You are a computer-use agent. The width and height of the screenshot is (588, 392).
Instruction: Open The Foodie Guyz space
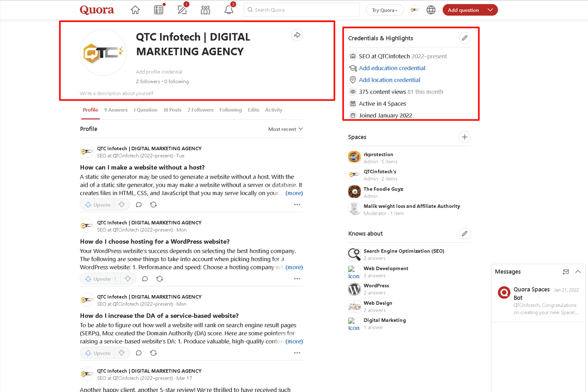point(383,189)
